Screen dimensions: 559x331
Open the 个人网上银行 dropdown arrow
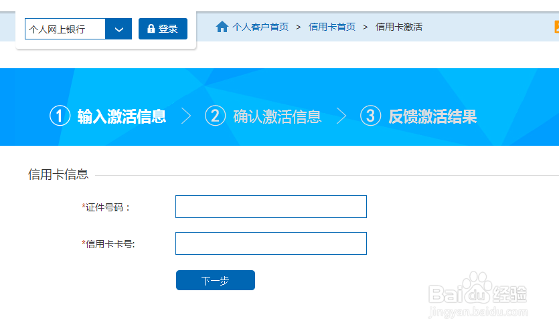pyautogui.click(x=118, y=29)
